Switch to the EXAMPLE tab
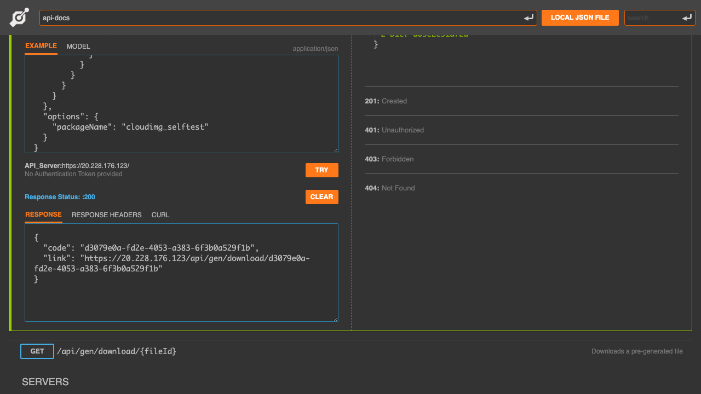The width and height of the screenshot is (701, 394). point(41,47)
